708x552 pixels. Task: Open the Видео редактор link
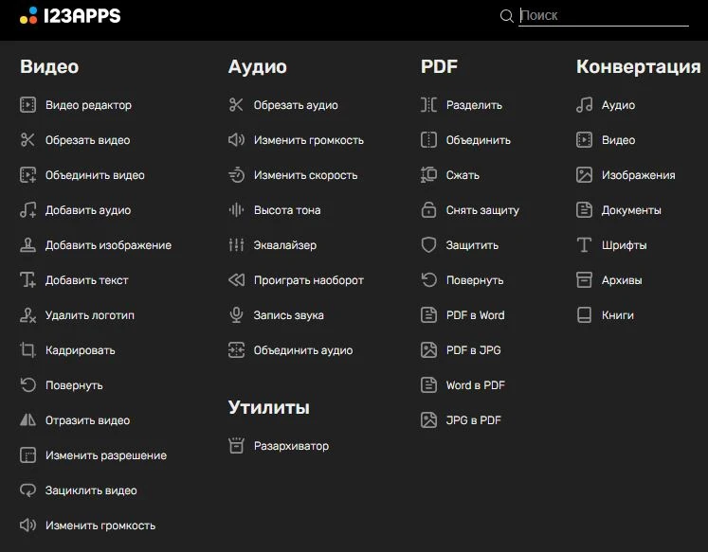click(x=88, y=105)
